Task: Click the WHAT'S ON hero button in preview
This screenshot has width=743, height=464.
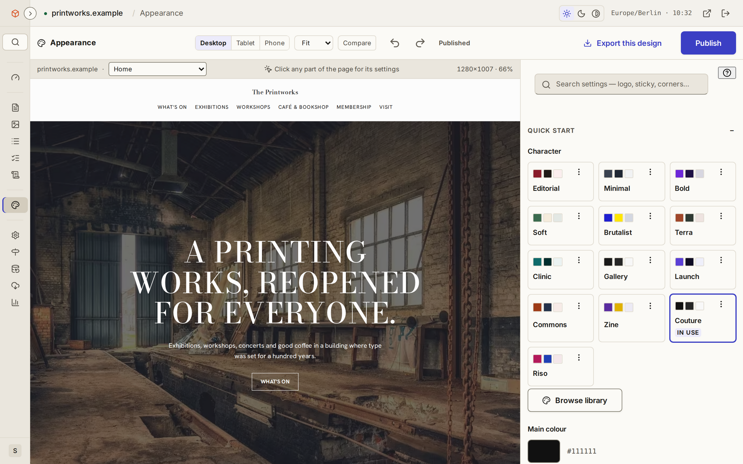Action: click(275, 382)
